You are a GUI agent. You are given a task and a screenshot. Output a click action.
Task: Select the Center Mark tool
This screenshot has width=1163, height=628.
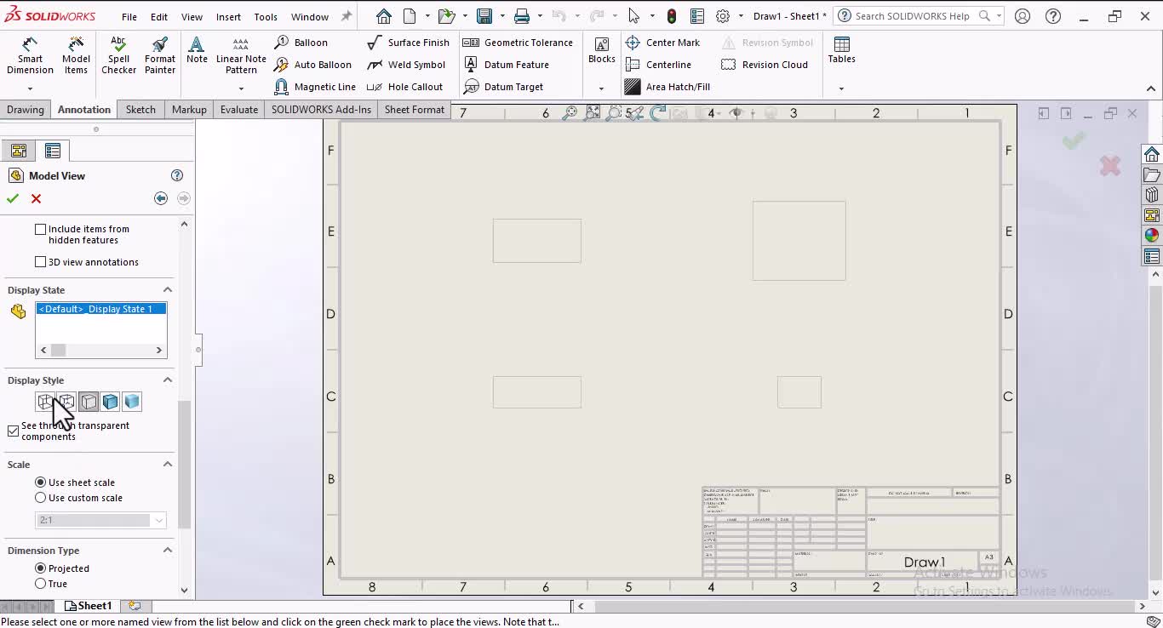664,42
